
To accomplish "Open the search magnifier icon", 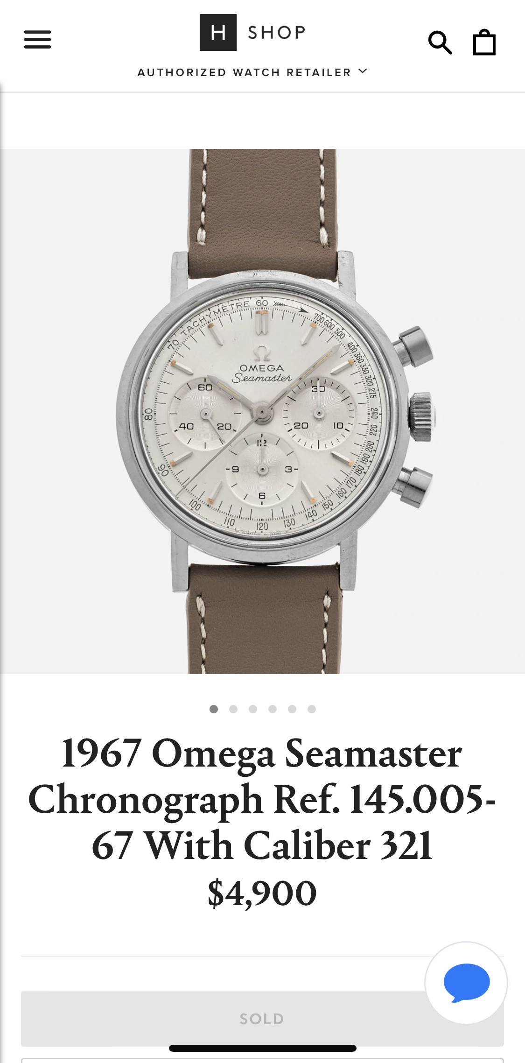I will tap(440, 42).
